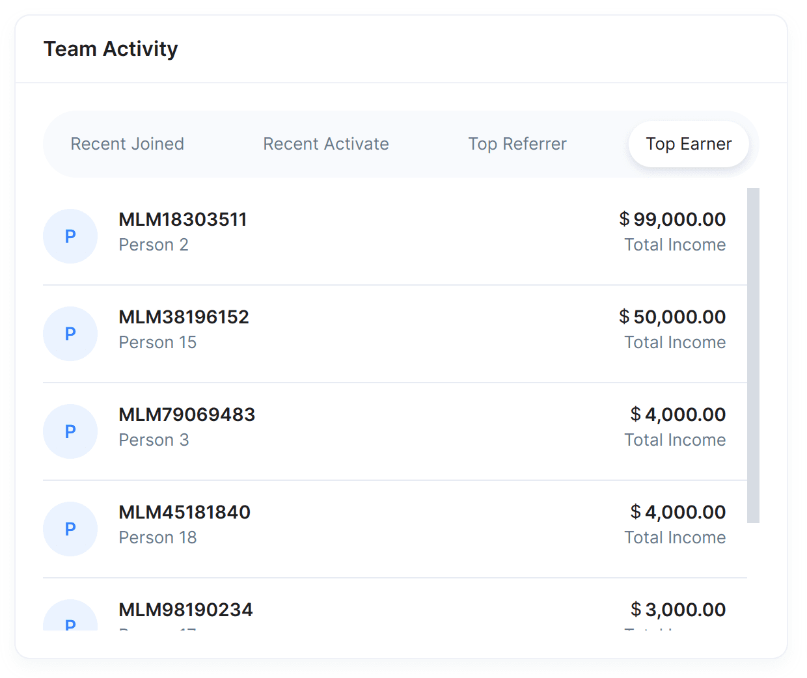The width and height of the screenshot is (807, 678).
Task: Click member ID MLM18303511
Action: (183, 219)
